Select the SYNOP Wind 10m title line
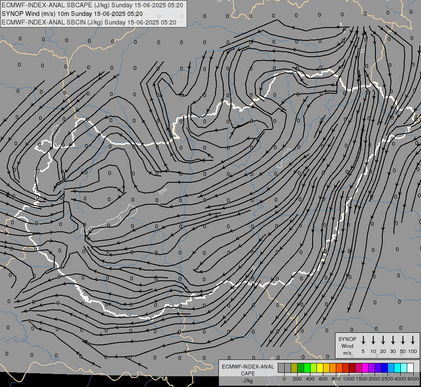Screen dimensions: 421x387 click(72, 14)
